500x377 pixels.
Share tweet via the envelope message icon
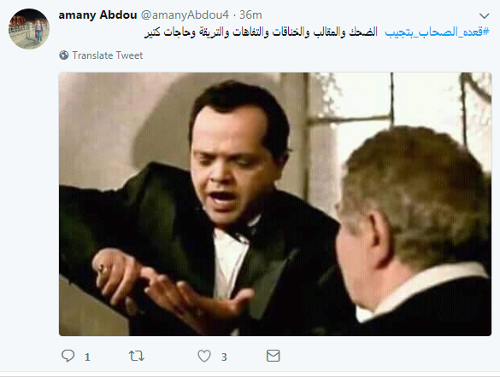coord(274,356)
